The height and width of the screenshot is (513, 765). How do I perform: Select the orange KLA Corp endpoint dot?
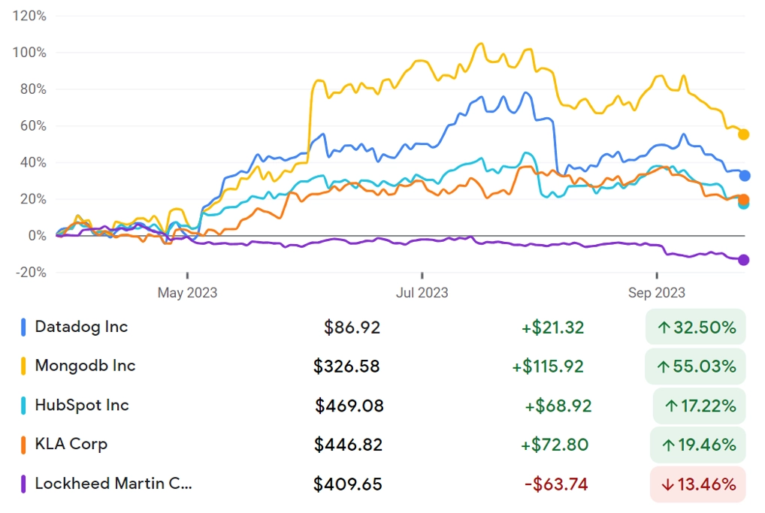pyautogui.click(x=743, y=200)
